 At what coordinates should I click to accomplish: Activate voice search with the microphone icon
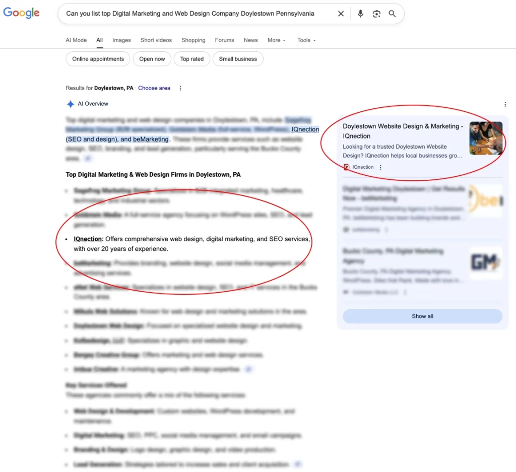360,14
